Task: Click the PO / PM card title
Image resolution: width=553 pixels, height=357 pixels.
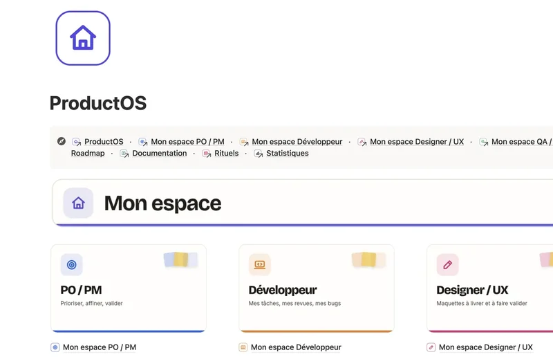Action: 81,290
